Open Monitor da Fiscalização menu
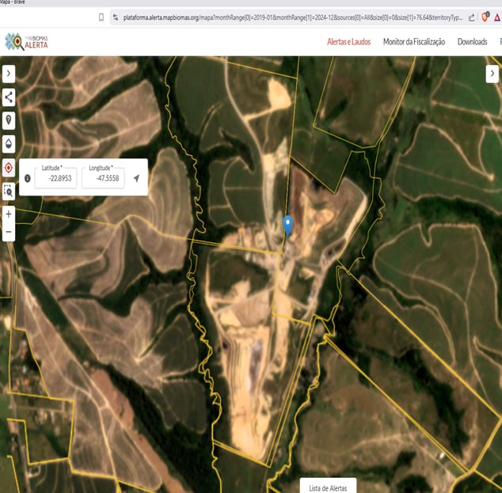 click(x=413, y=42)
